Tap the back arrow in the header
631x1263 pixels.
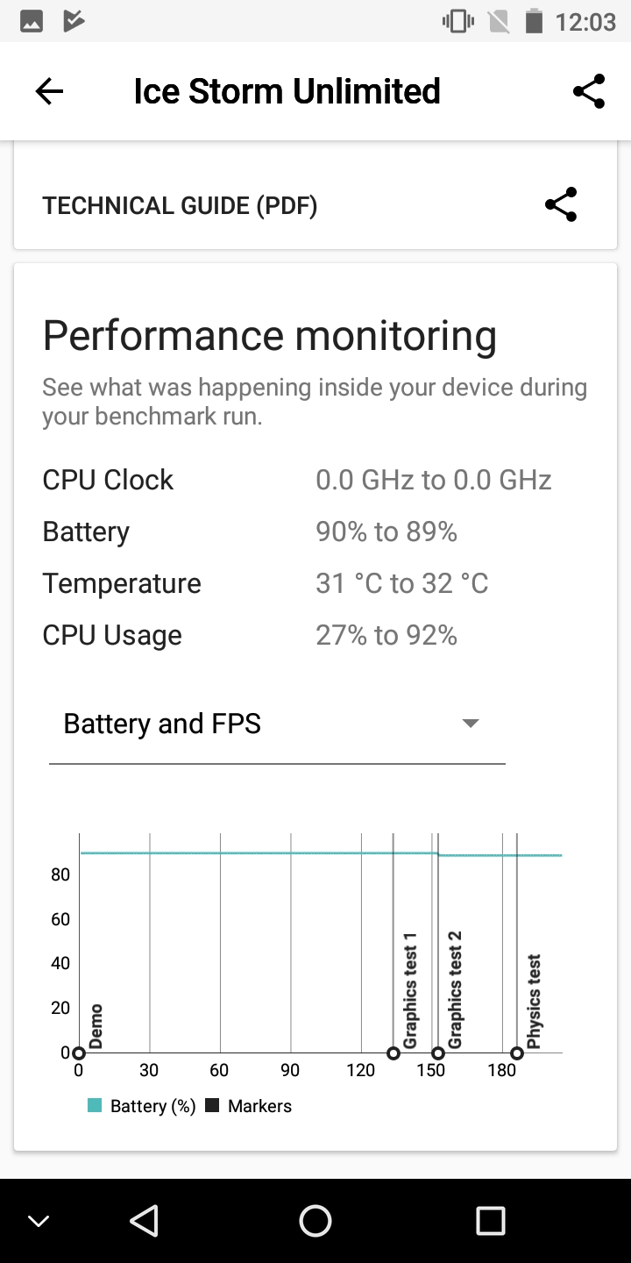tap(49, 91)
